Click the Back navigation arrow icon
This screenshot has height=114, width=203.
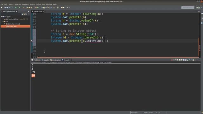(x=62, y=8)
